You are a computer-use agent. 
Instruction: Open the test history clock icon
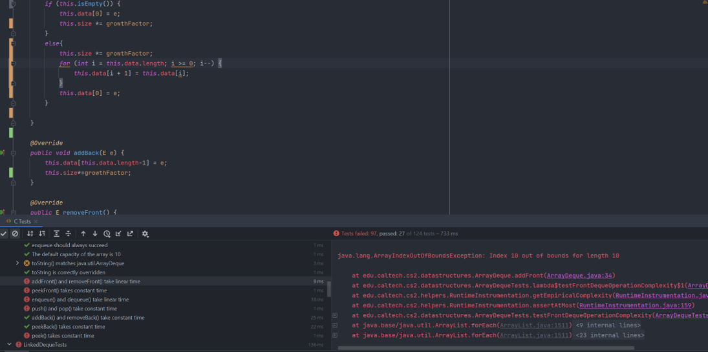coord(107,234)
